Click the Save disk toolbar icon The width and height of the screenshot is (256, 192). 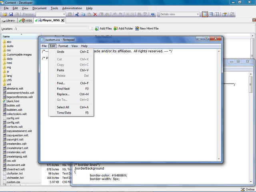tap(11, 14)
